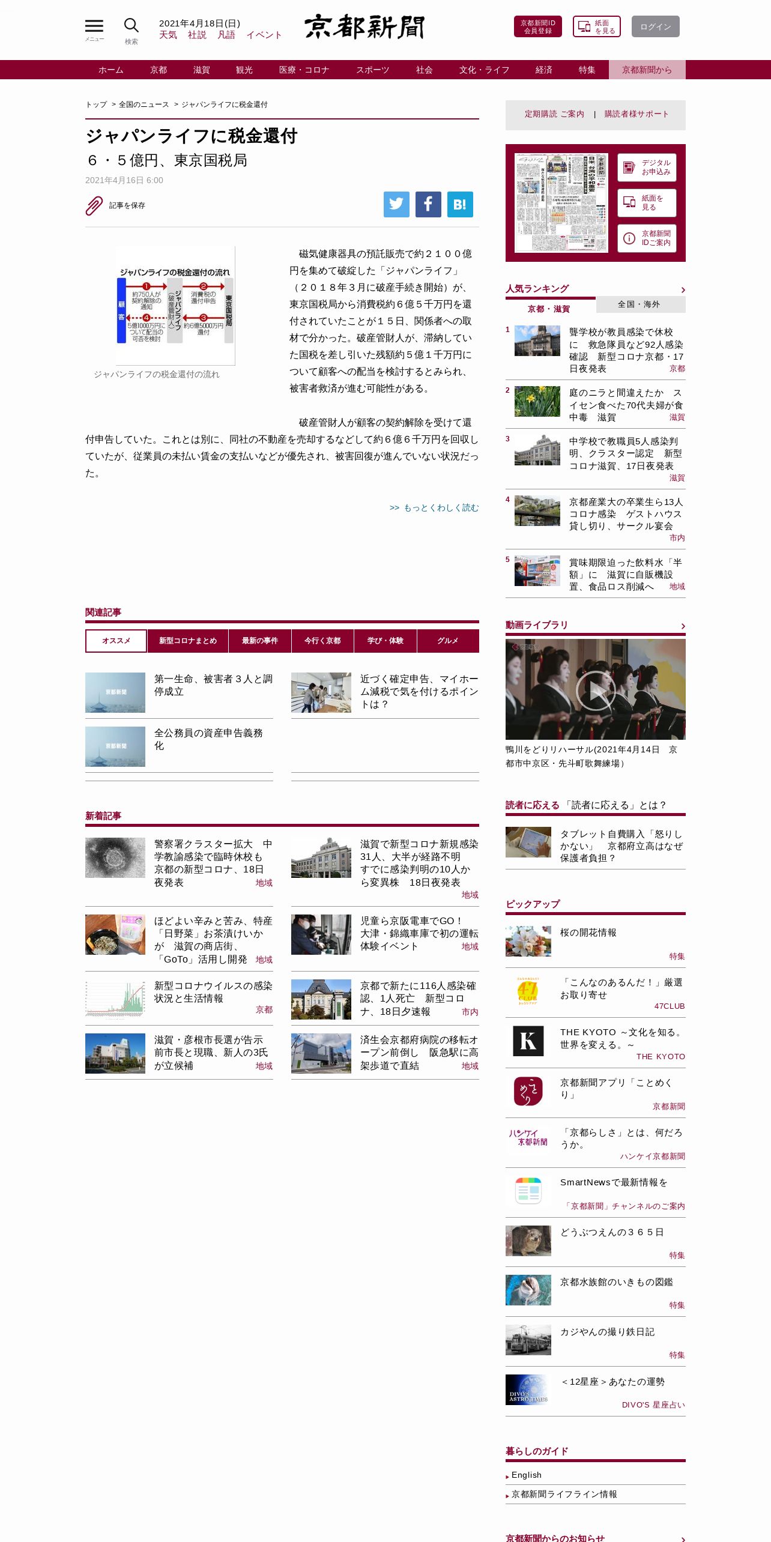Select 学び・体験 tab
771x1542 pixels.
click(385, 641)
